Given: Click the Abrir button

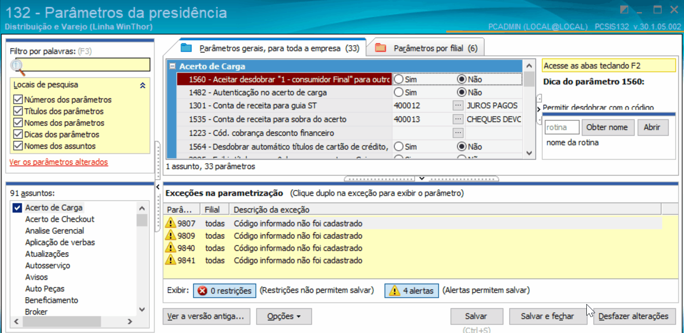Looking at the screenshot, I should pyautogui.click(x=652, y=127).
